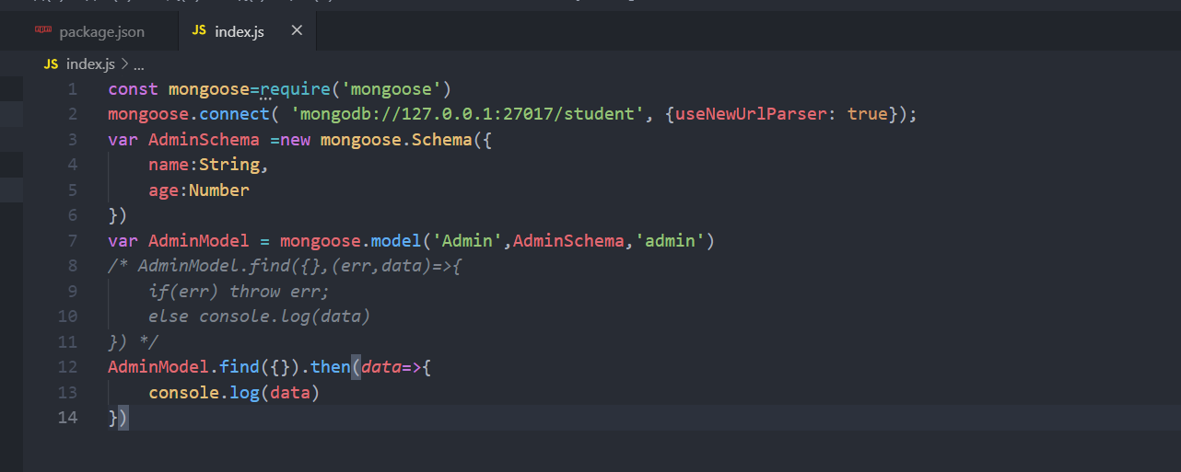Click the 'admin' string on line 7

point(671,241)
